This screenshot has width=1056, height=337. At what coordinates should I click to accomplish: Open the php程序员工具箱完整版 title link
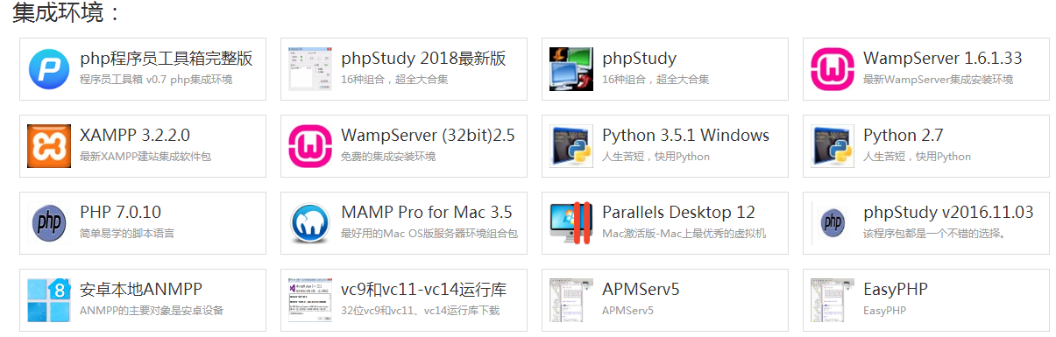coord(167,59)
